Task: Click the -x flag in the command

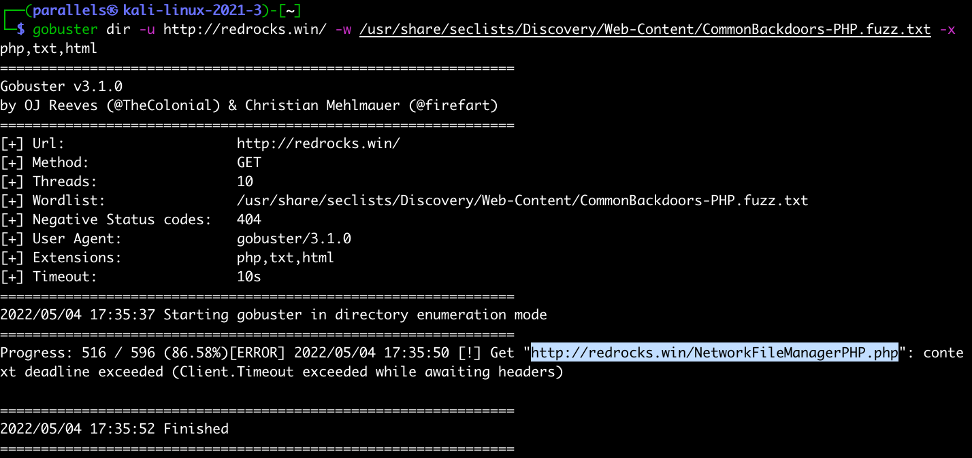Action: point(947,29)
